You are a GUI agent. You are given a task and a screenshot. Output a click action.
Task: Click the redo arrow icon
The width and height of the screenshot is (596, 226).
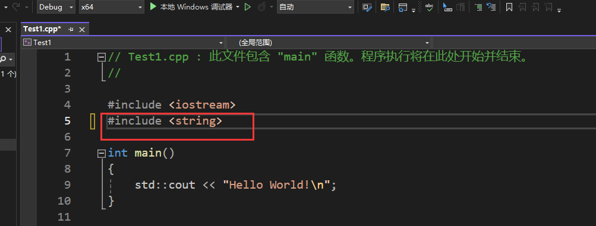pos(16,7)
